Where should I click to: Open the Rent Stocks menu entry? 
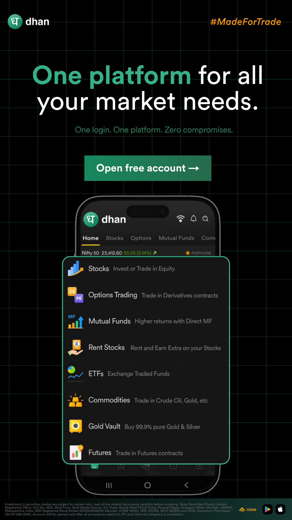(x=146, y=347)
